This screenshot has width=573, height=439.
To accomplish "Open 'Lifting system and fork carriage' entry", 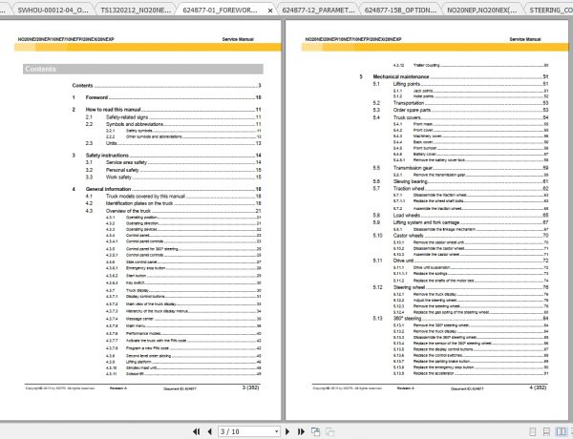I will [461, 222].
